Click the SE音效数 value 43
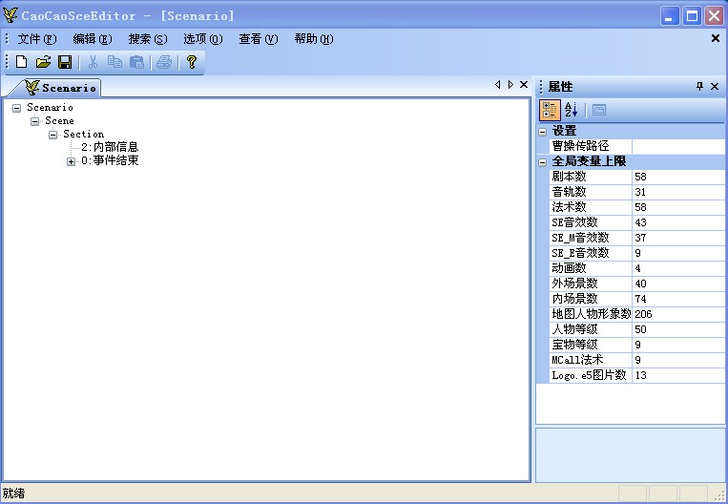The width and height of the screenshot is (728, 504). [x=678, y=222]
